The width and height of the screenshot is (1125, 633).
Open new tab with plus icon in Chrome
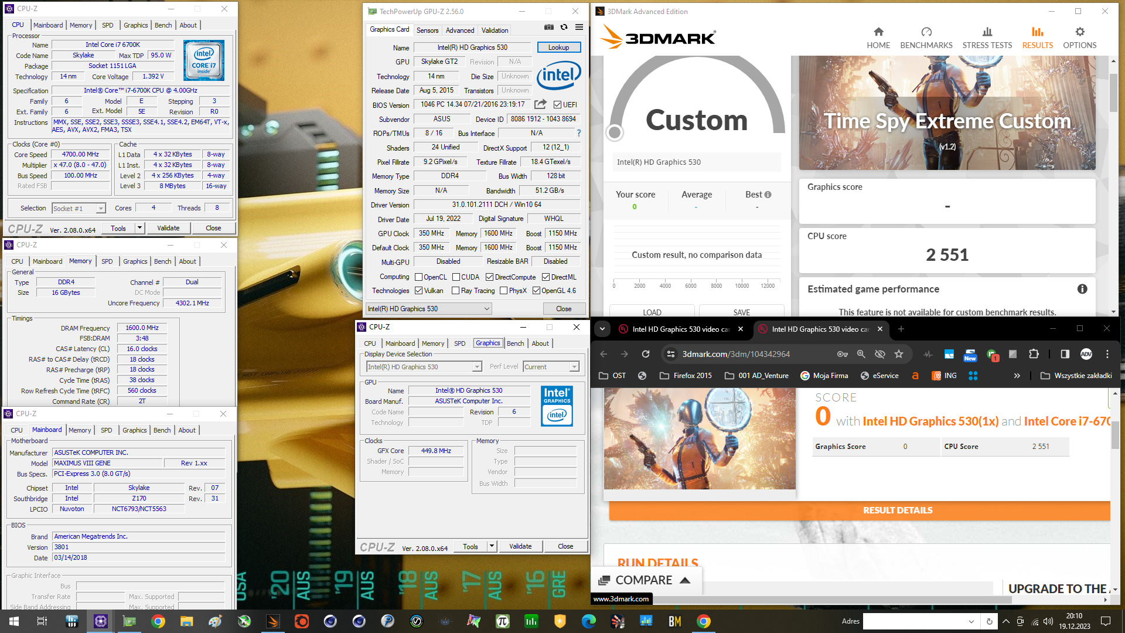point(901,329)
